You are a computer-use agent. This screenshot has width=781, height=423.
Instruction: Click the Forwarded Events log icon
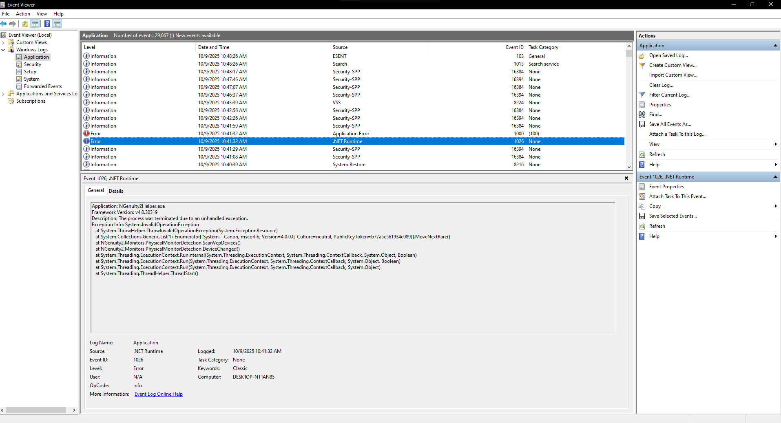click(19, 86)
